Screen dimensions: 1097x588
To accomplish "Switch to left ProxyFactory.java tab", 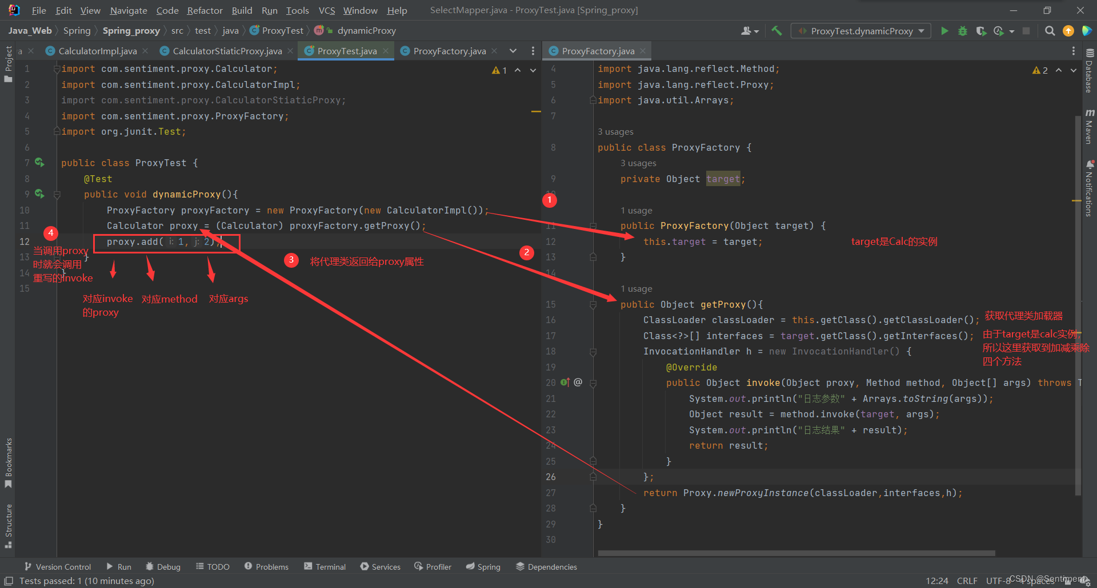I will click(x=449, y=51).
